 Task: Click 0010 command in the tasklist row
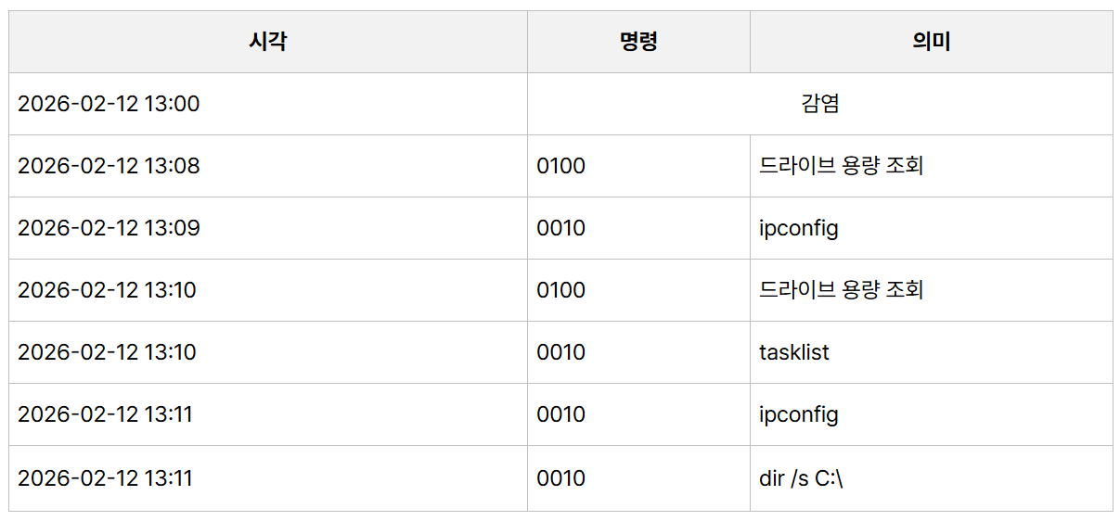(x=561, y=352)
